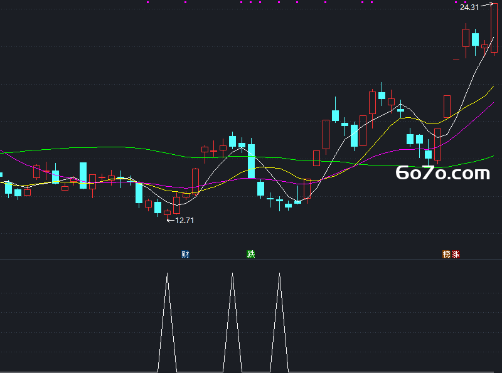The height and width of the screenshot is (373, 502).
Task: Click the blue 财 financial report marker
Action: tap(185, 255)
